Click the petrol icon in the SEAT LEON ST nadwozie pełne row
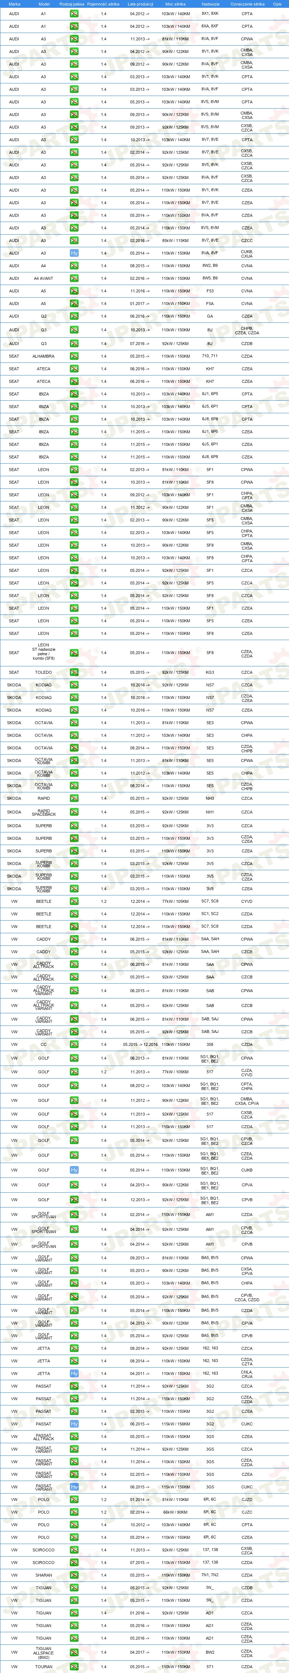The width and height of the screenshot is (289, 1673). point(74,653)
